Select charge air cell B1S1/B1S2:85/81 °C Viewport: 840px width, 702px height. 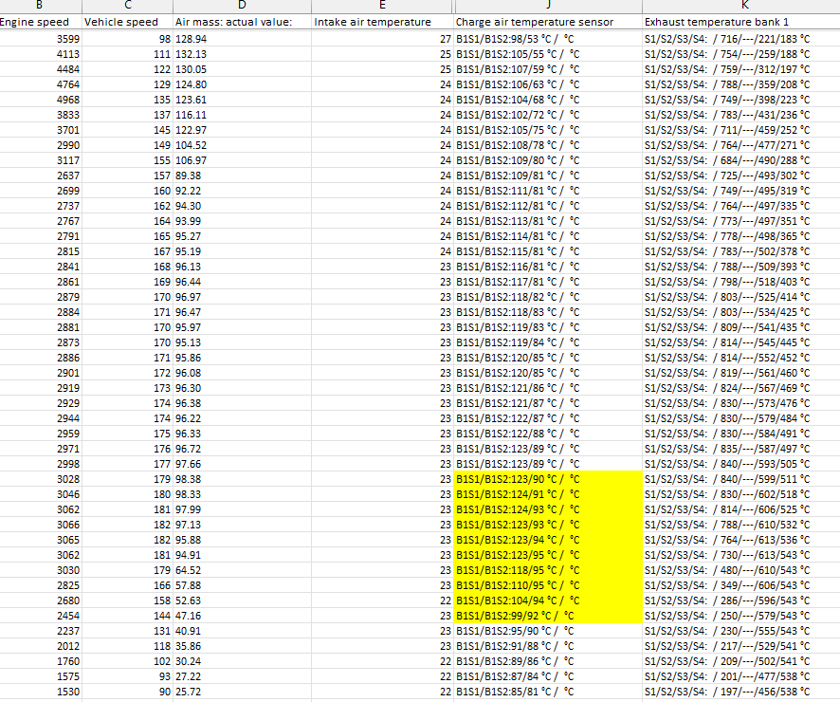(548, 692)
